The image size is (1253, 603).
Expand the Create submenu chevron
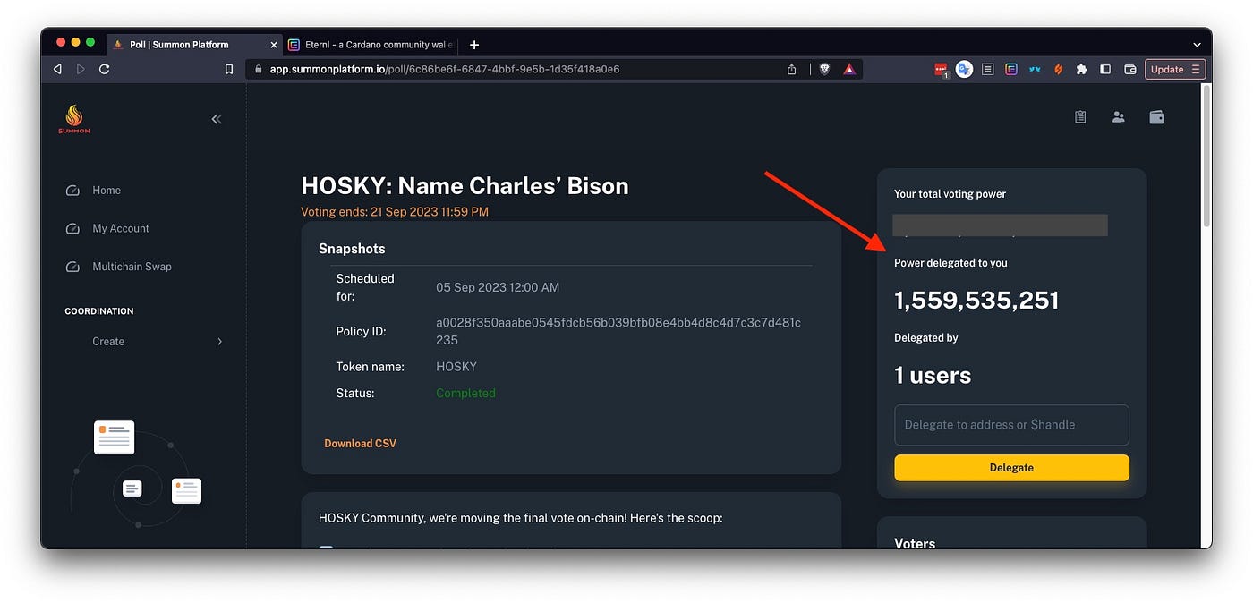[x=219, y=342]
